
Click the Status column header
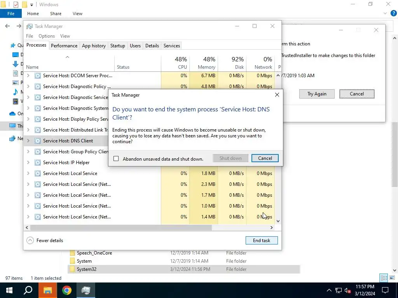click(138, 63)
